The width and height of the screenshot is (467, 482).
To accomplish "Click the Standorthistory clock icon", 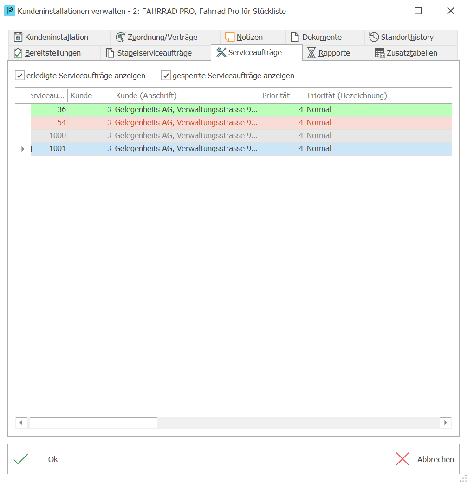I will 374,37.
